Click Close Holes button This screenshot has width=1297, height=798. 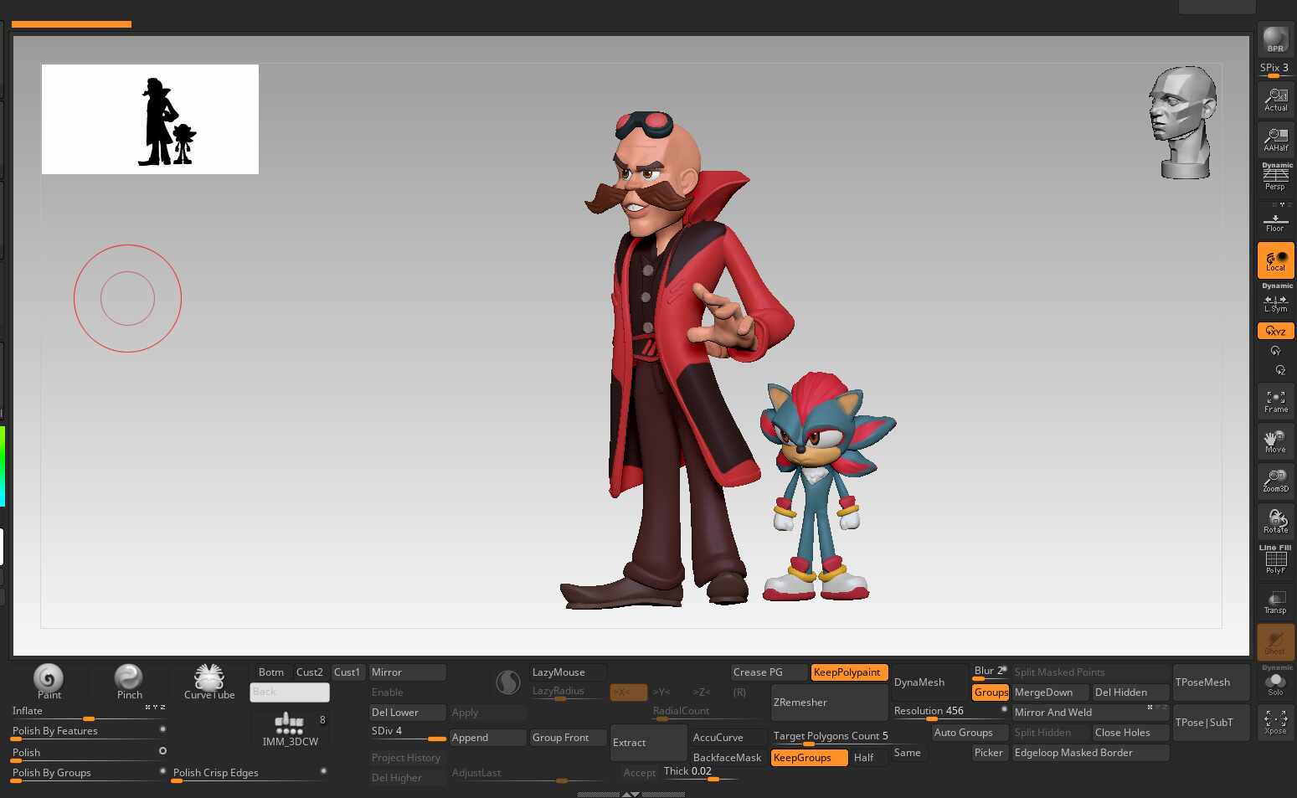[1130, 733]
